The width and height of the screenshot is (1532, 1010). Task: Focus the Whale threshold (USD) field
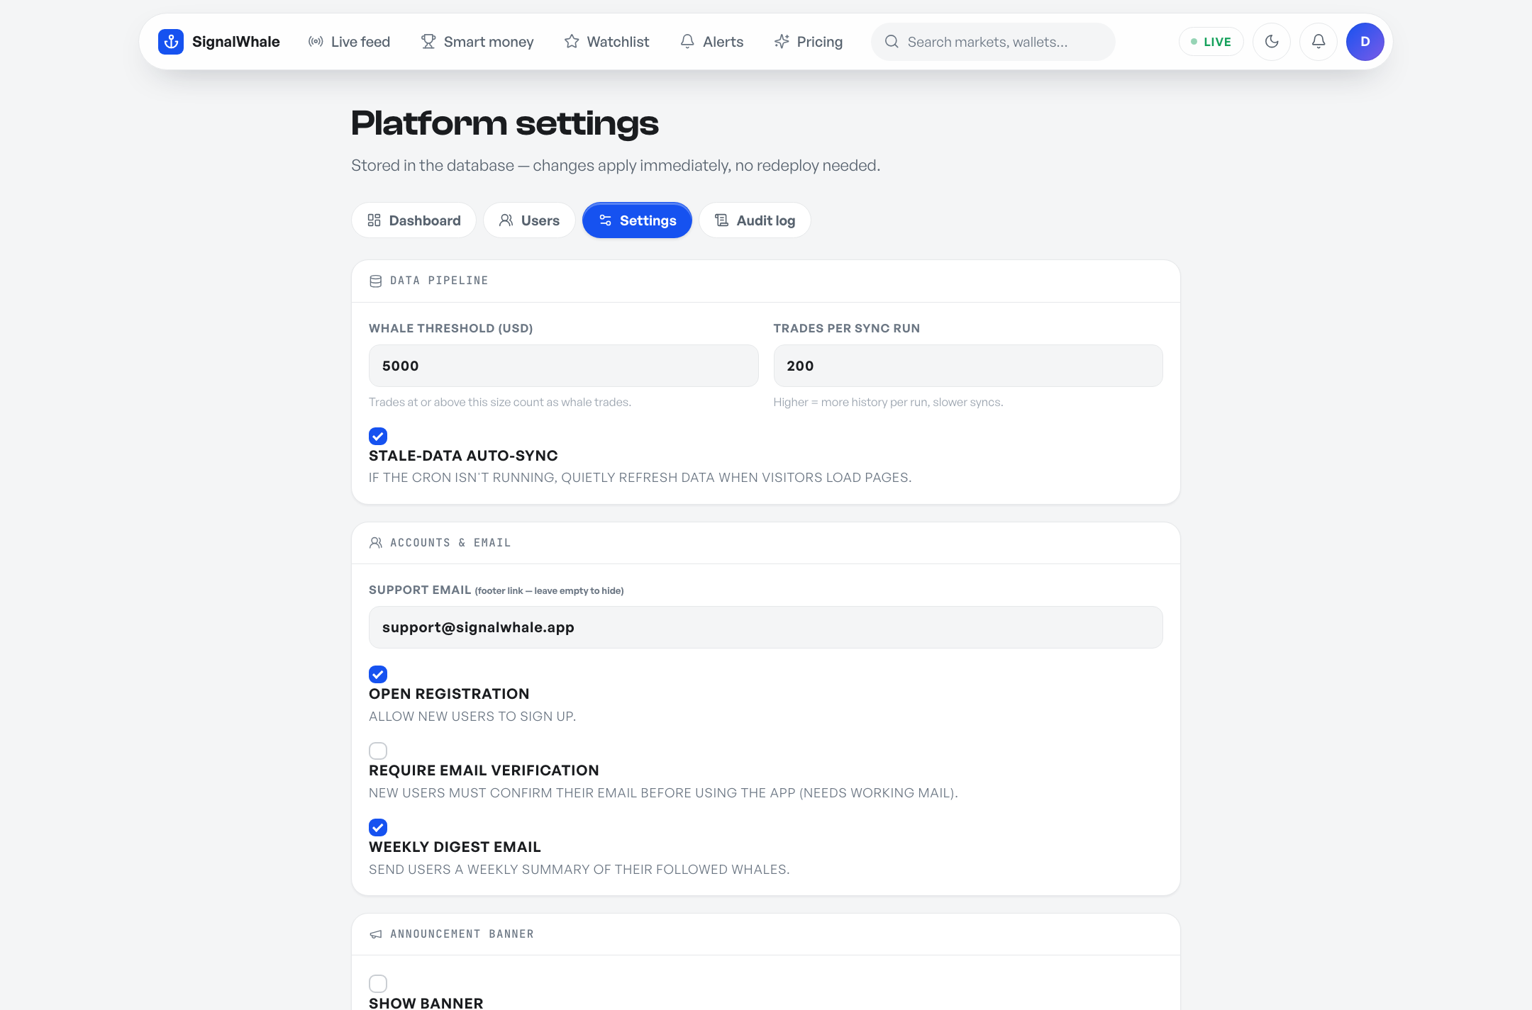pos(564,366)
